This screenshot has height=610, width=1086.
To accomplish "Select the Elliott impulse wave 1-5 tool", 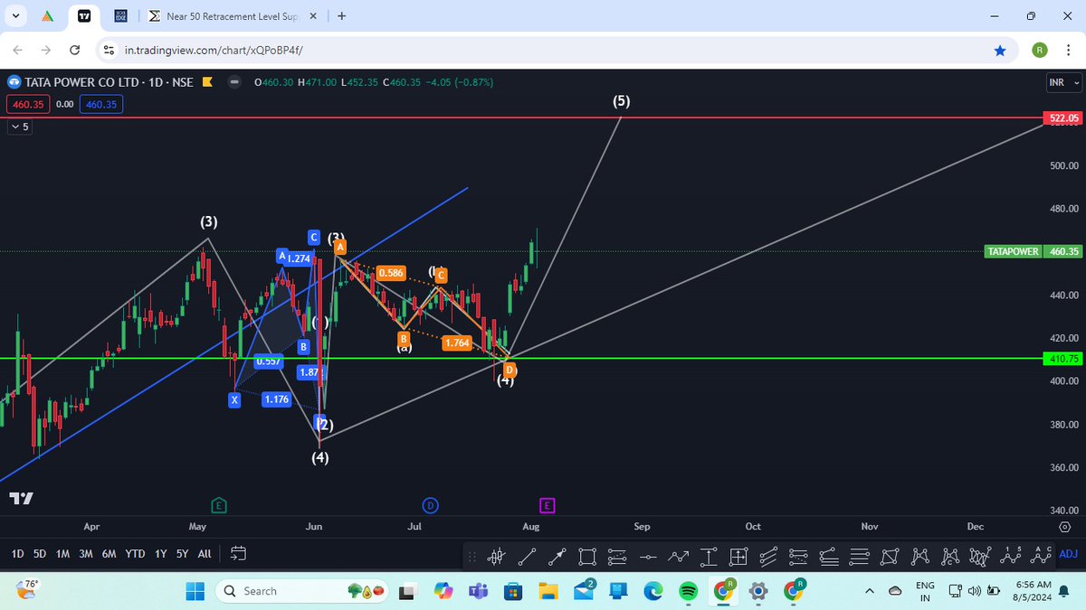I will (1010, 556).
